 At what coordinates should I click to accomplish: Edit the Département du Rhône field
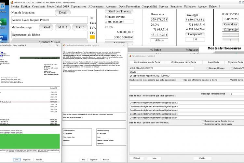coord(50,35)
